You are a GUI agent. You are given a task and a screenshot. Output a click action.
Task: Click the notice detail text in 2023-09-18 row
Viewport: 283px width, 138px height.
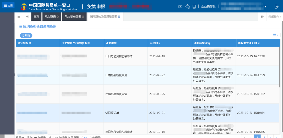(x=213, y=56)
